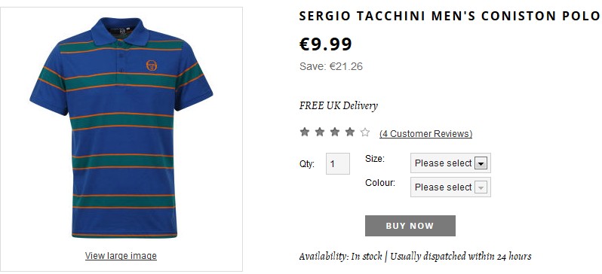
Task: Click the BUY NOW button
Action: (x=410, y=226)
